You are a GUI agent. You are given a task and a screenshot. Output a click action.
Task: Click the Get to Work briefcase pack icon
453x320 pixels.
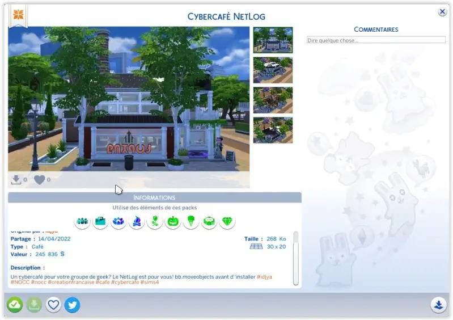(x=100, y=222)
